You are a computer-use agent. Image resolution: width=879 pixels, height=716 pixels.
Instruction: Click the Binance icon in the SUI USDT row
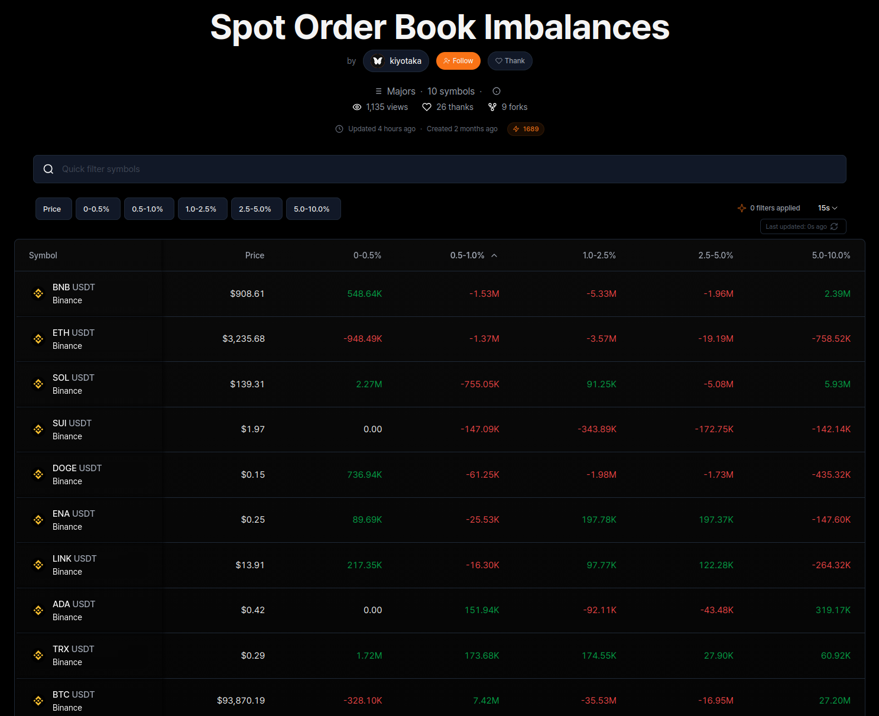[x=38, y=429]
